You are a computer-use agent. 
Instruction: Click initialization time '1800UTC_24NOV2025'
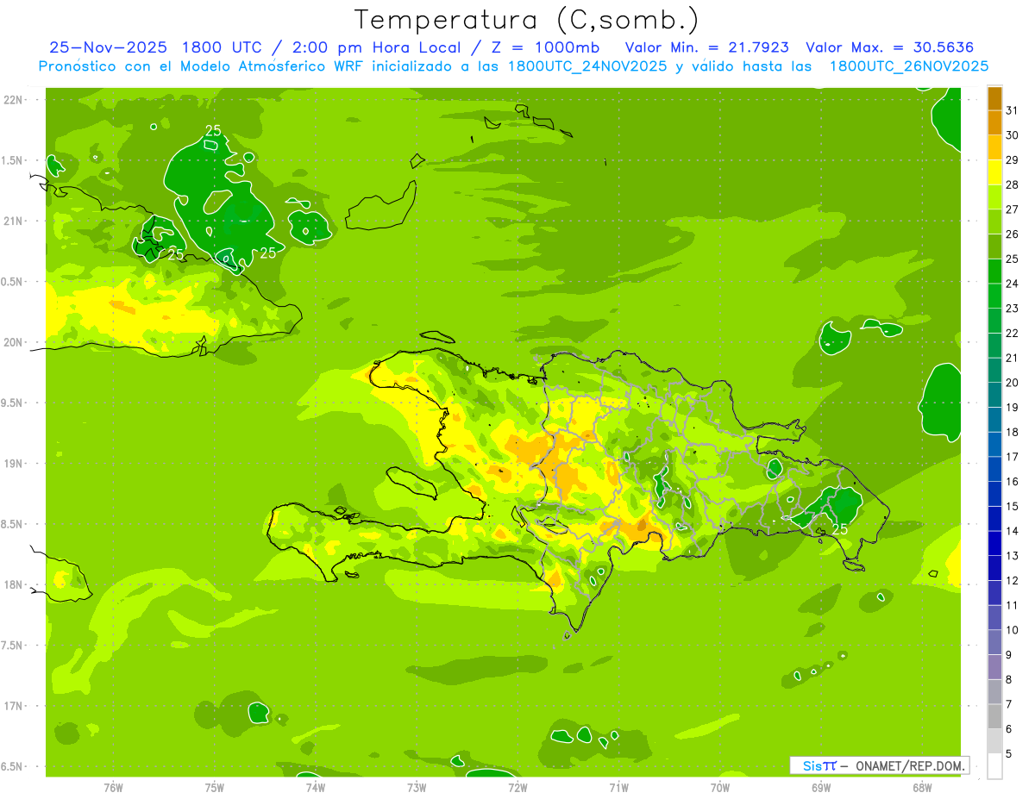point(583,66)
